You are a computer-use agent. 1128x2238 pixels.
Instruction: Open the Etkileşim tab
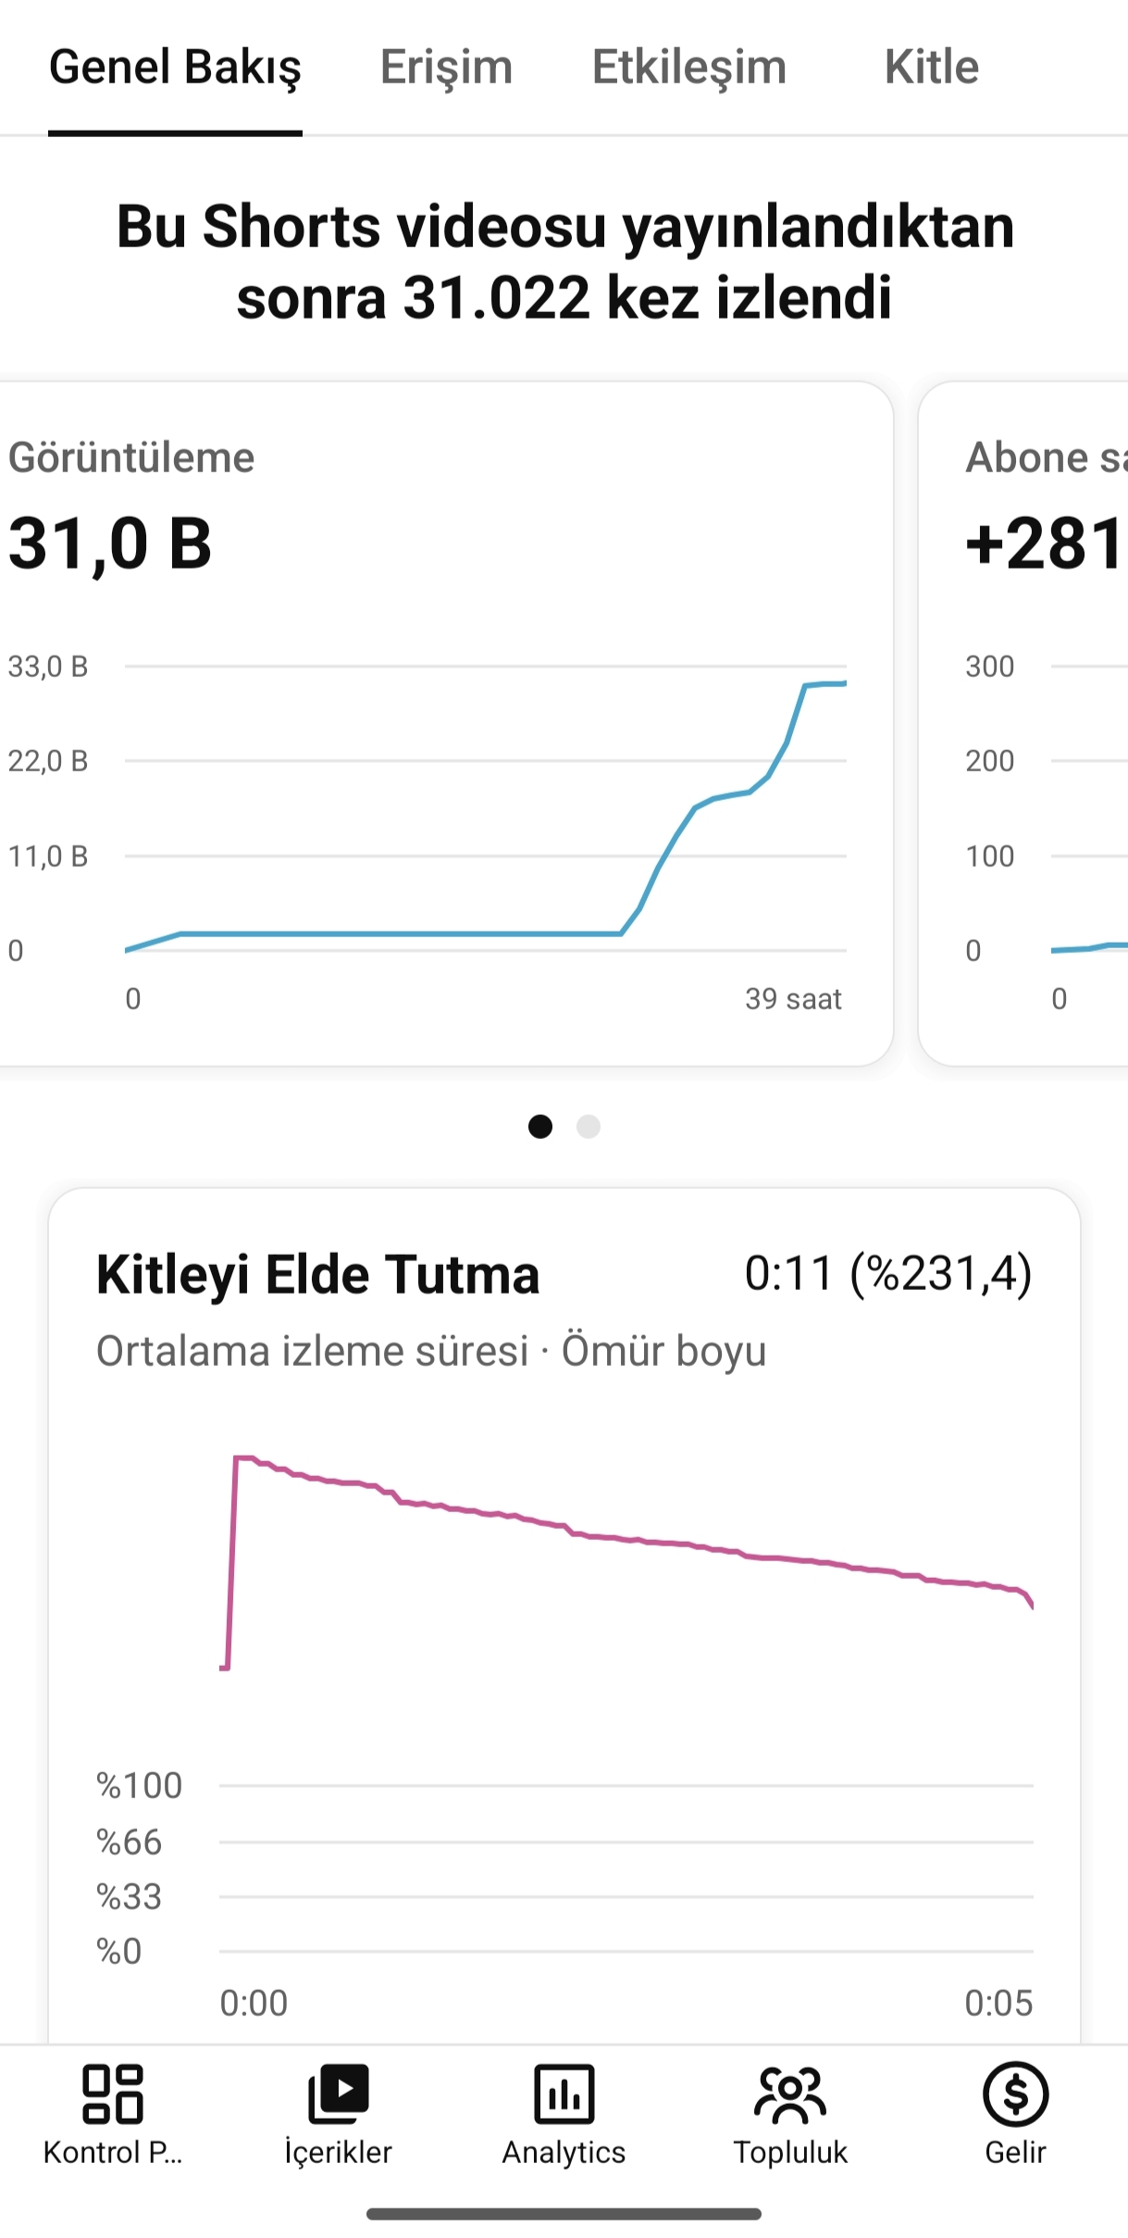689,68
